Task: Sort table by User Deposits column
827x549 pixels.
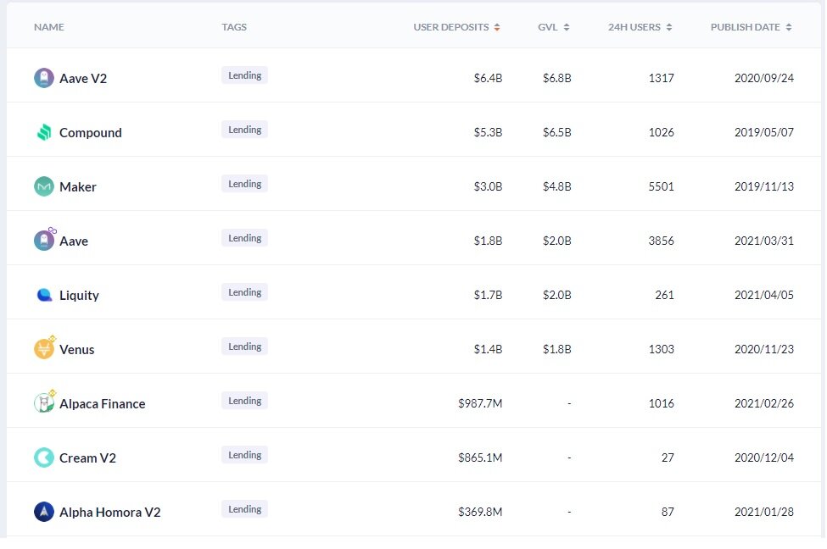Action: point(456,27)
